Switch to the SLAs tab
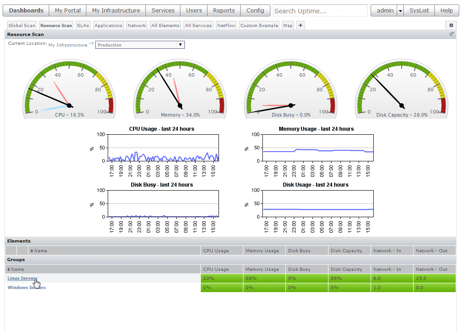461x332 pixels. coord(83,26)
